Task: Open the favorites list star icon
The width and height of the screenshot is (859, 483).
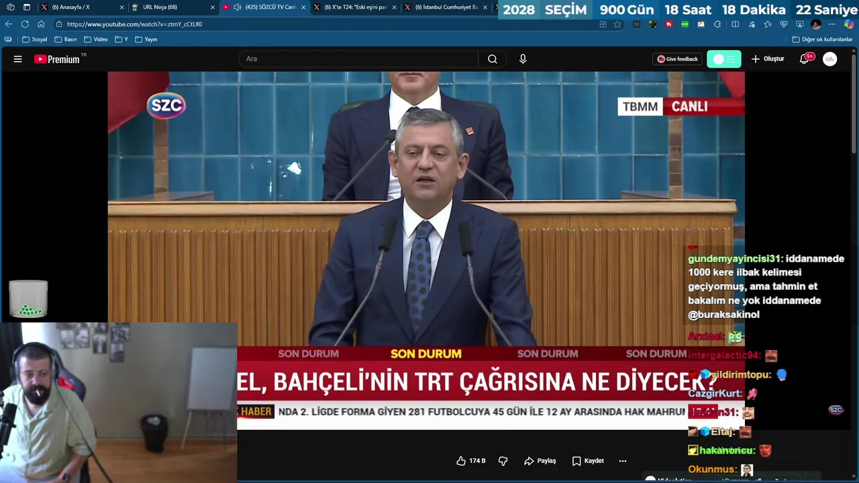Action: [x=767, y=24]
